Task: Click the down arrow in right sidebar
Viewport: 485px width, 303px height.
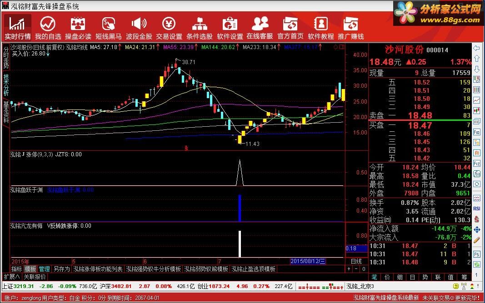Action: tap(477, 69)
